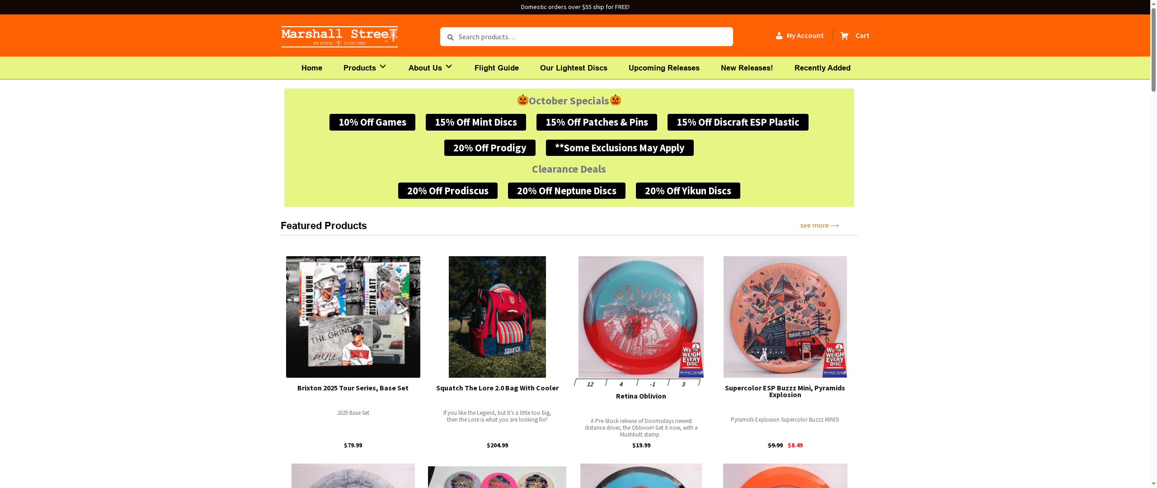
Task: Open the Brixton 2025 Tour Series thumbnail
Action: click(353, 317)
